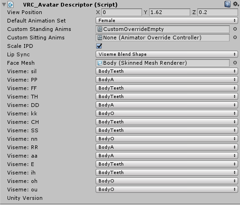This screenshot has height=205, width=240.
Task: Open the Lip Sync mode dropdown
Action: pyautogui.click(x=167, y=54)
